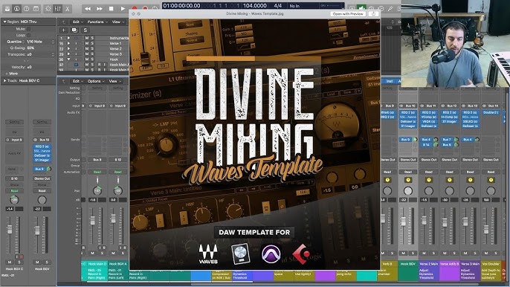The image size is (510, 287).
Task: Select the Verse 2 Main channel name label
Action: click(429, 264)
